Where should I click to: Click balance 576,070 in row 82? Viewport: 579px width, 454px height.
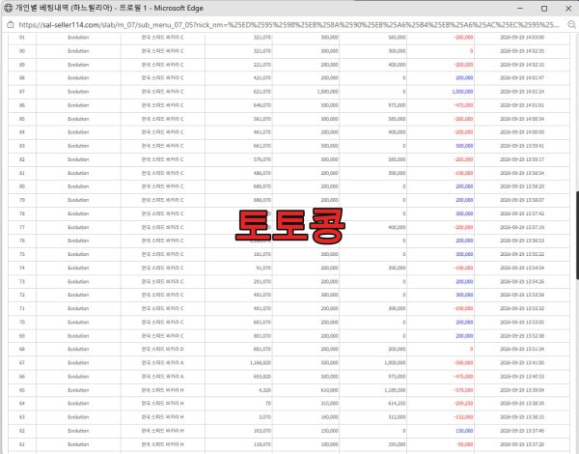262,159
